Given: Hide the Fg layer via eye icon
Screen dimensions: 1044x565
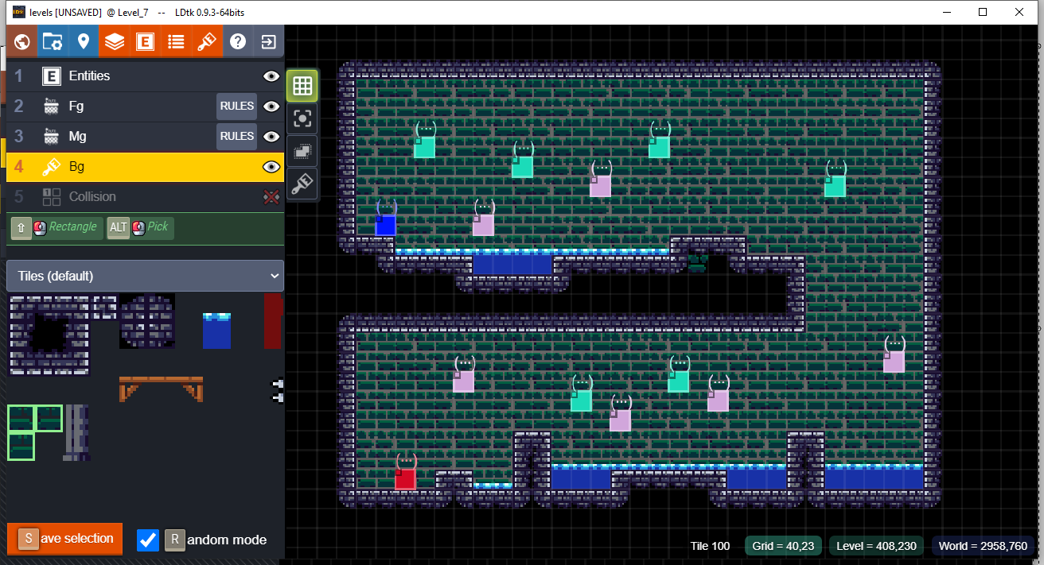Looking at the screenshot, I should (x=271, y=106).
